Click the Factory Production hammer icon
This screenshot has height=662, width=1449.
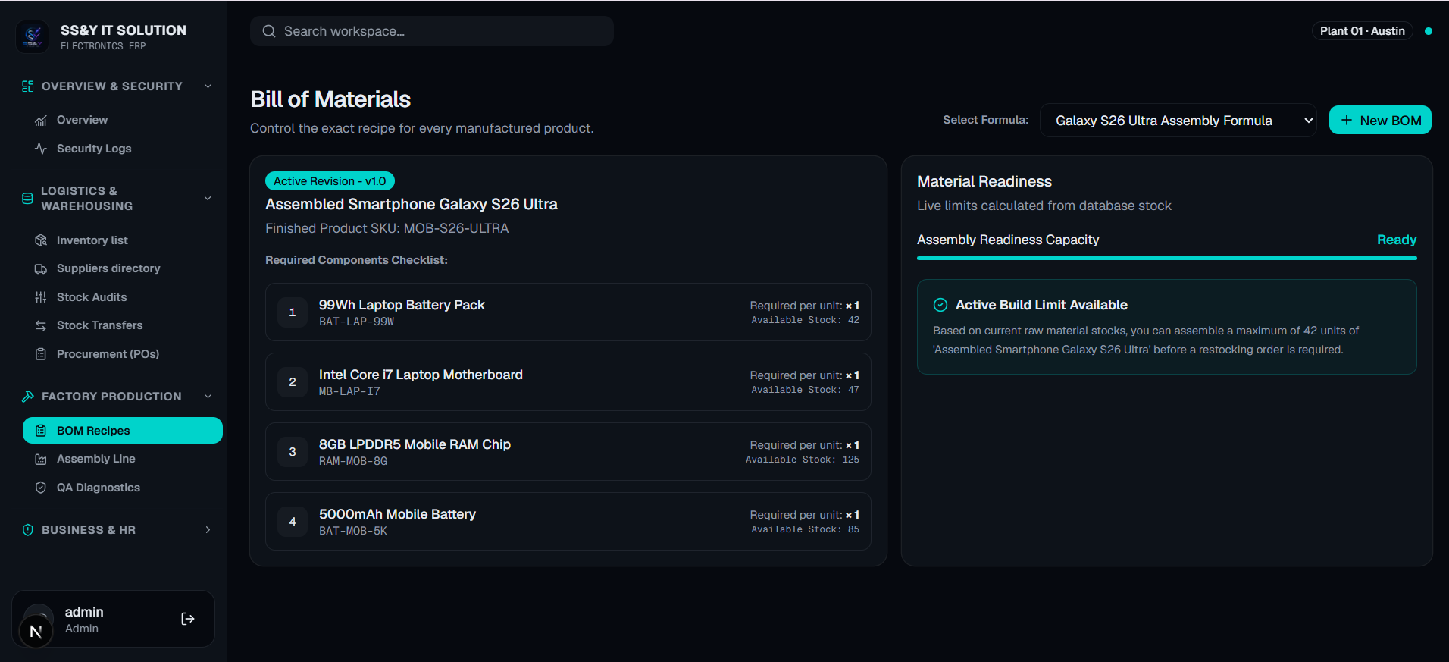[28, 397]
